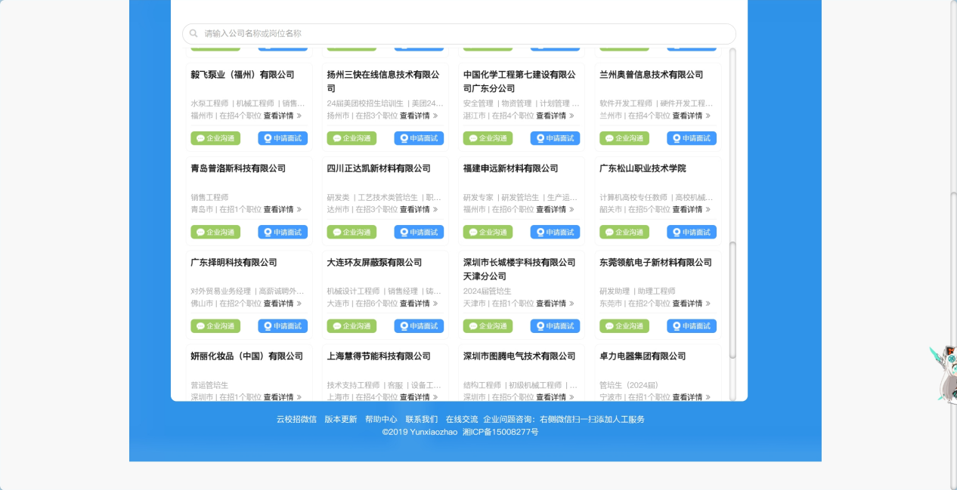The image size is (957, 490).
Task: Click the magnifier icon in the search bar
Action: tap(194, 34)
